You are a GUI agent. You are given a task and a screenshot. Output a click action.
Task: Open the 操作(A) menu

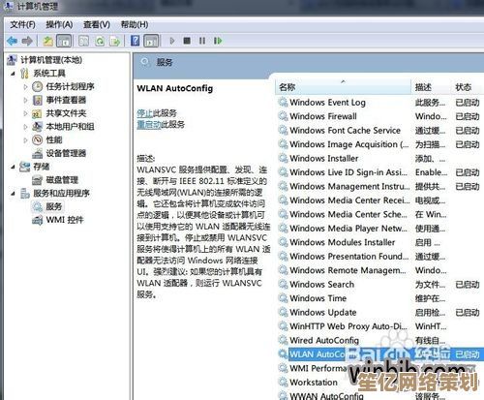point(59,24)
